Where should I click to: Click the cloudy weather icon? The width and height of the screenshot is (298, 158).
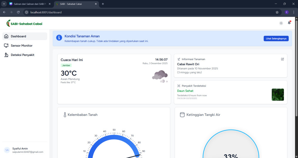click(160, 76)
